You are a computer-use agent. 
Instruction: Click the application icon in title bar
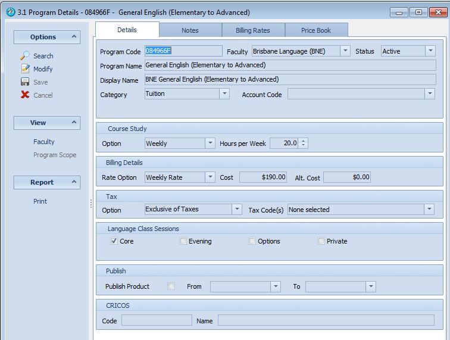point(10,13)
